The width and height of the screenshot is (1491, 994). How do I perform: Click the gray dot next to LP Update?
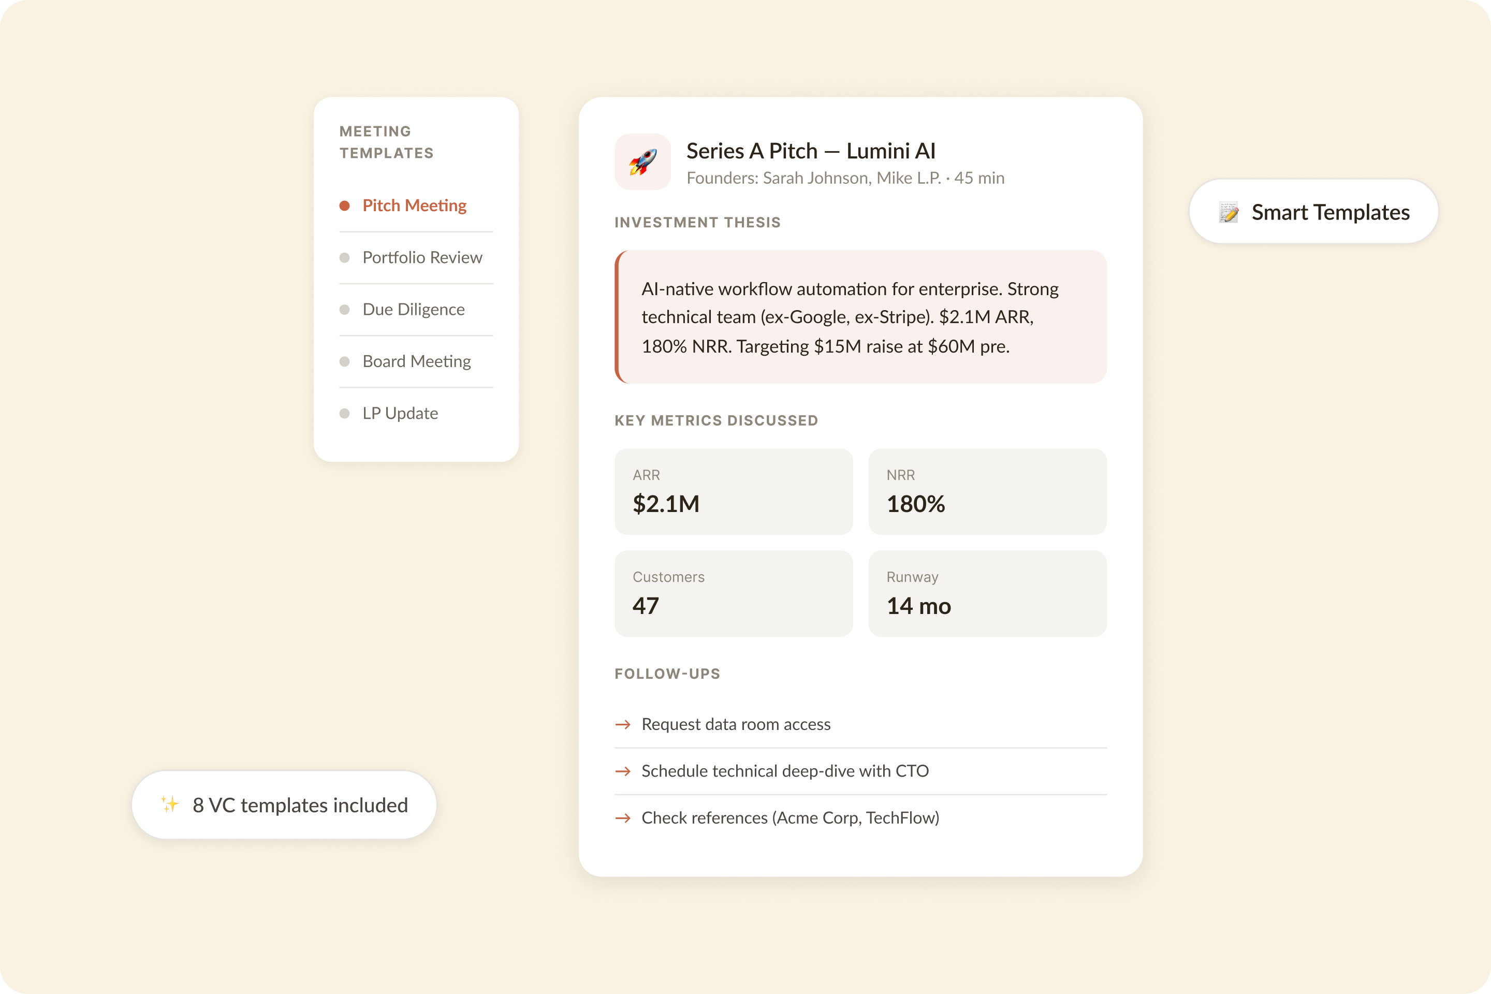345,413
